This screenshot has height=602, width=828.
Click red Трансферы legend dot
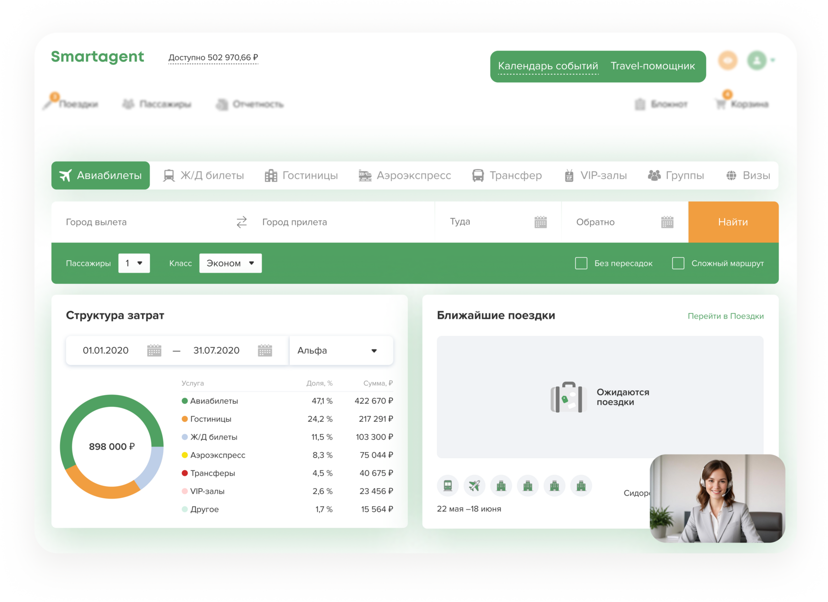click(x=185, y=473)
